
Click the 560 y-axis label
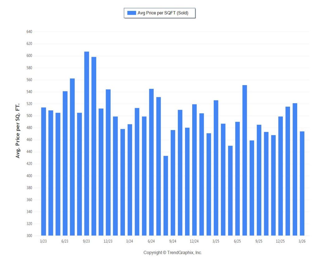coord(29,80)
